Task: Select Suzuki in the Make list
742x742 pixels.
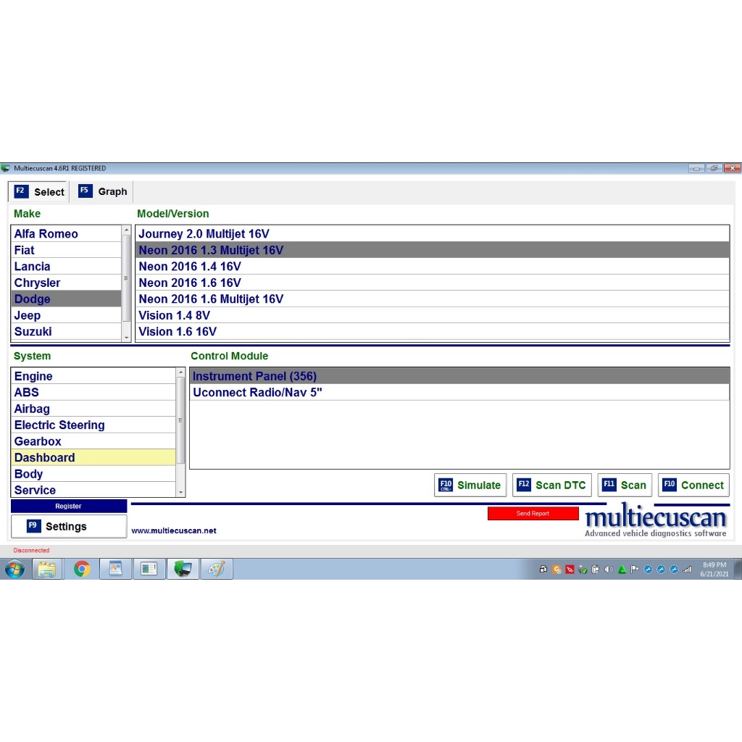Action: click(x=66, y=332)
